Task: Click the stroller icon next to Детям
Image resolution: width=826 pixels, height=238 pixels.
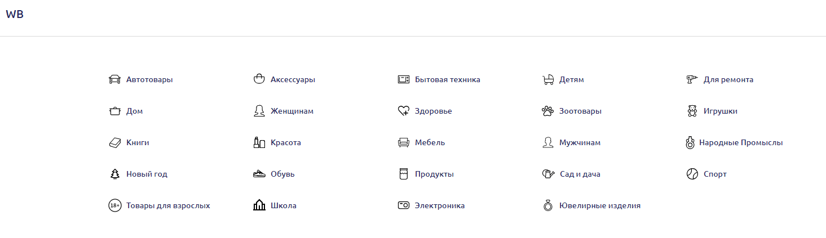Action: tap(547, 79)
